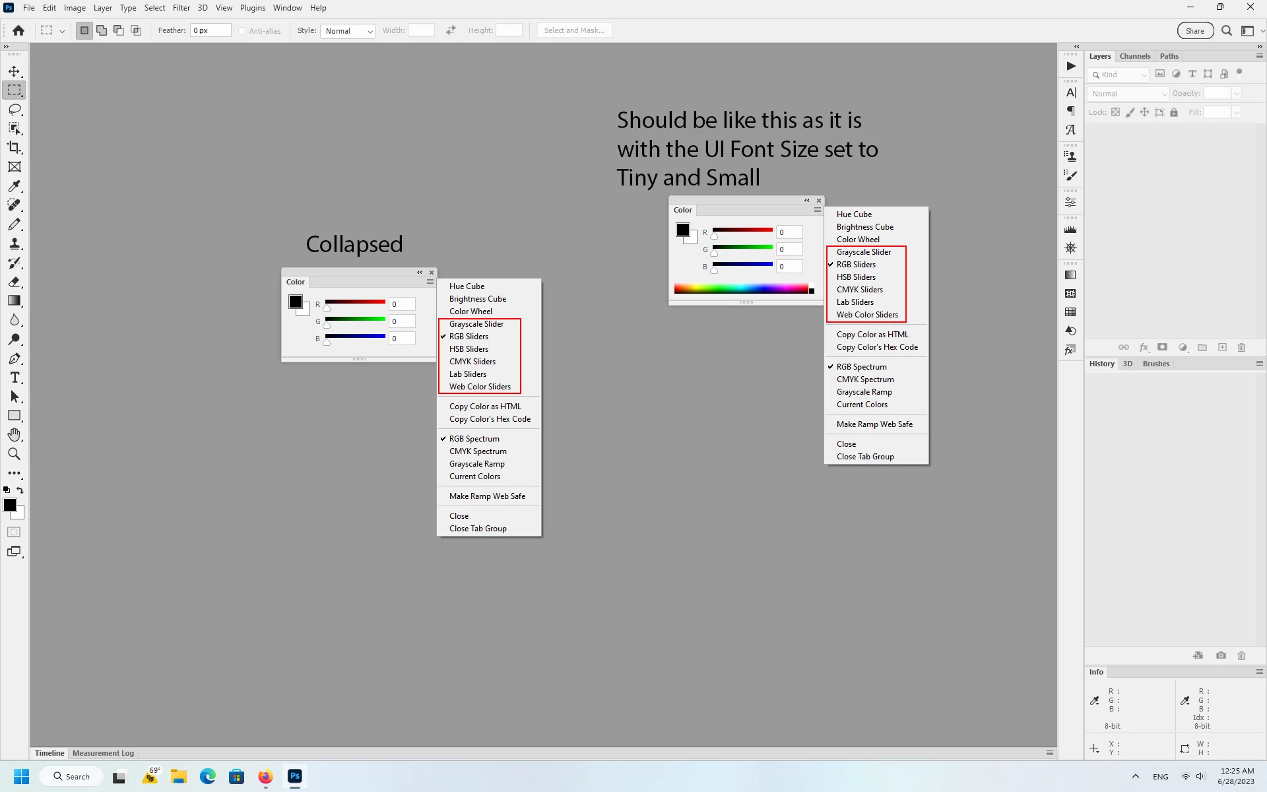Open the layer blend mode dropdown
1267x792 pixels.
click(x=1128, y=94)
